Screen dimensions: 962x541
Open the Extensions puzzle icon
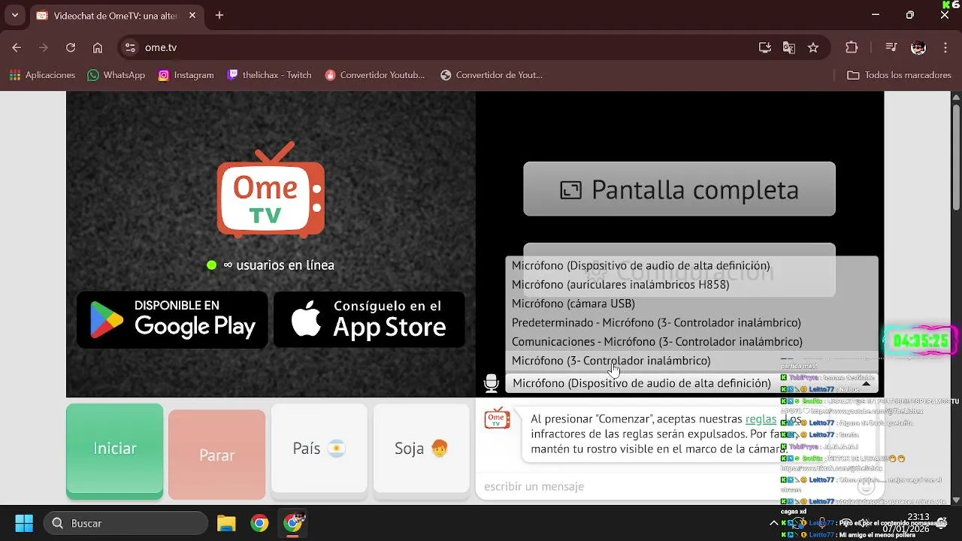[852, 47]
